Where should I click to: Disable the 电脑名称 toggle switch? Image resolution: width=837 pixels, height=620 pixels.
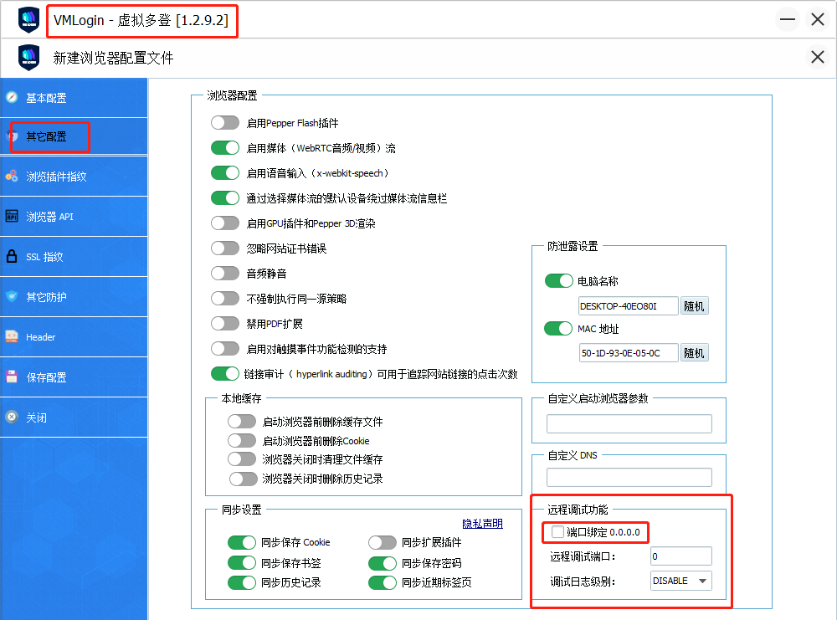558,281
